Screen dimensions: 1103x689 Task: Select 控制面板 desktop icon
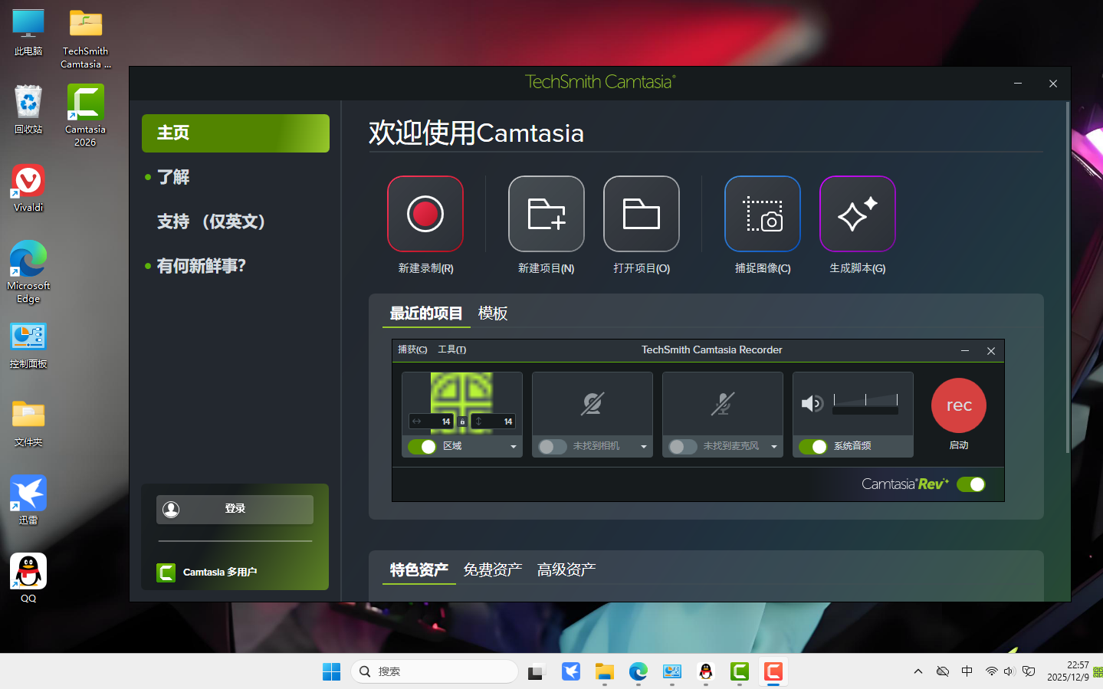coord(28,346)
